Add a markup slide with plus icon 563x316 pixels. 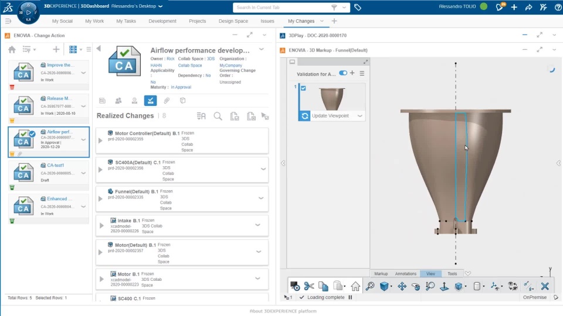click(x=352, y=73)
